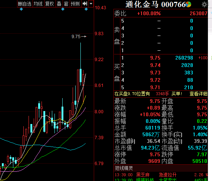The height and width of the screenshot is (181, 212).
Task: Open the 查看详细 details link
Action: coord(198,94)
